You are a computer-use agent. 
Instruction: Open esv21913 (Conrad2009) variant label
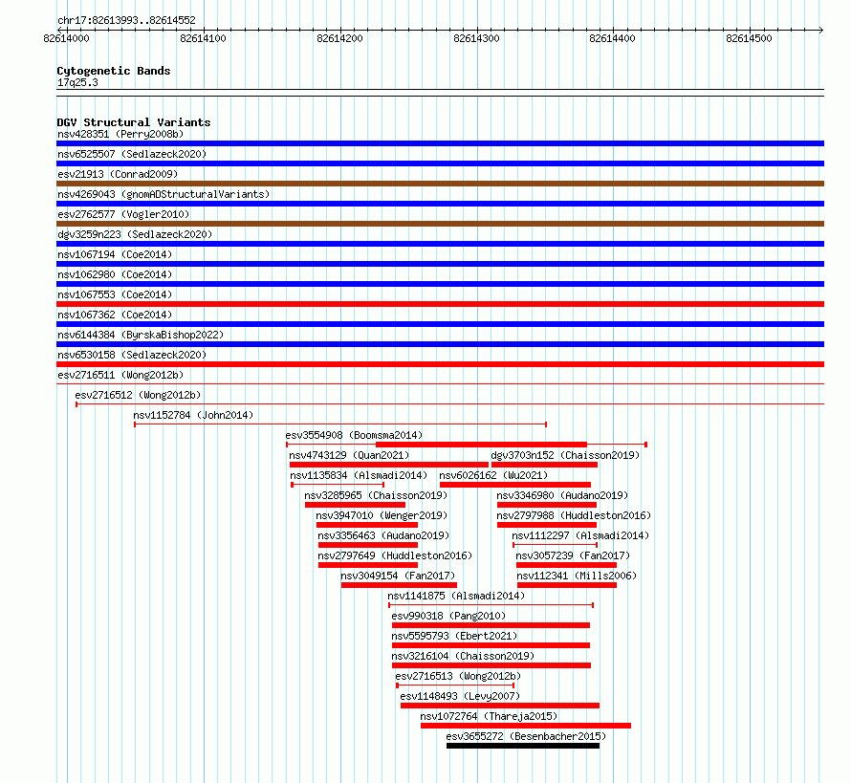pos(118,174)
